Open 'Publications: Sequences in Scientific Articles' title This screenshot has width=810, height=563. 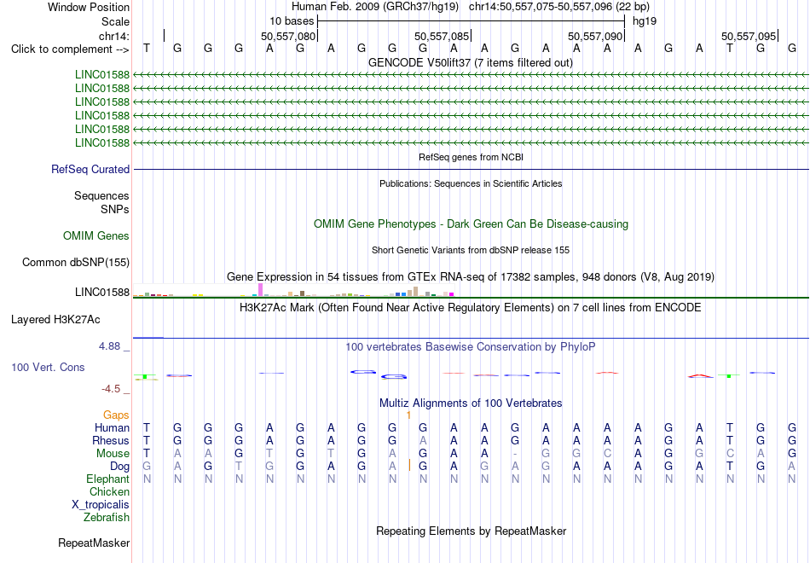pos(471,183)
